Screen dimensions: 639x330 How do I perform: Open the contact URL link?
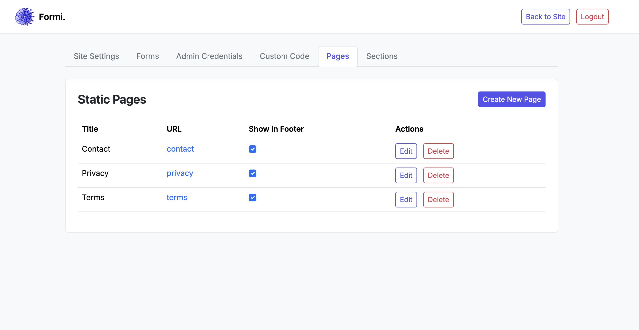tap(180, 149)
